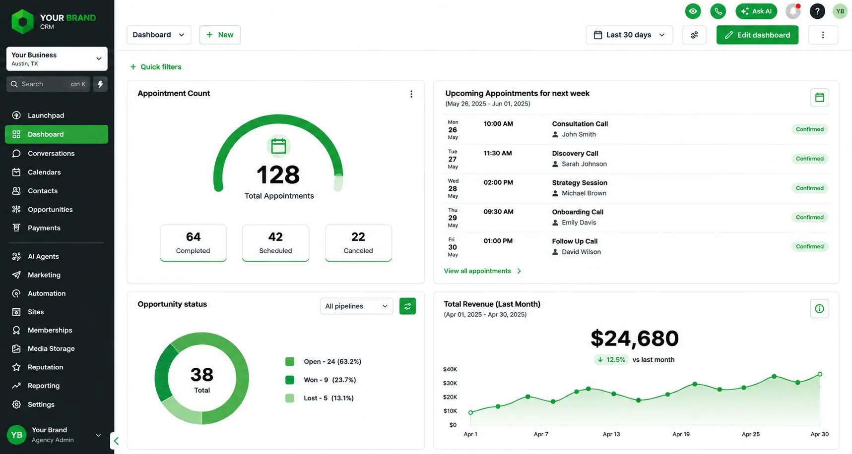Click the 12.5% change badge
The height and width of the screenshot is (454, 852).
(x=611, y=360)
